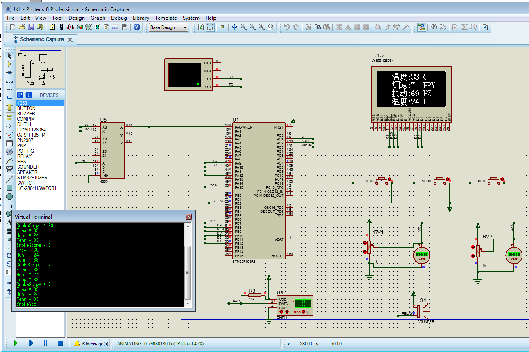
Task: Click the P pick devices button
Action: [x=20, y=95]
